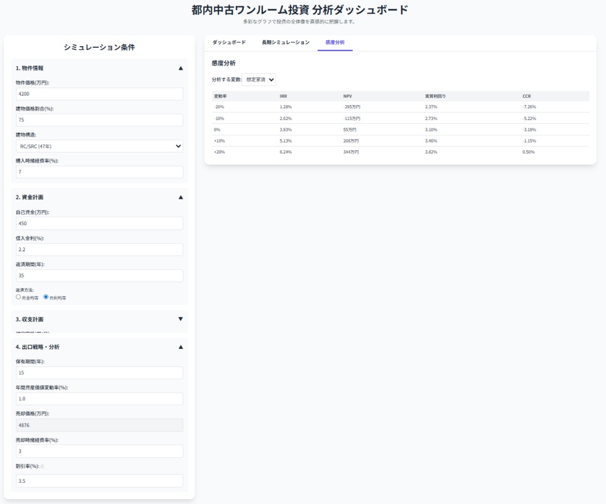Click the 保有期間(年) input field

click(99, 373)
